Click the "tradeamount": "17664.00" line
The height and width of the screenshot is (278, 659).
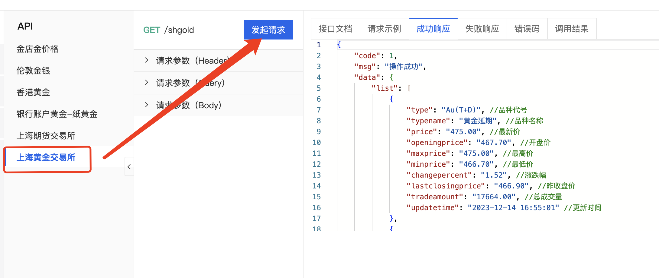[484, 197]
